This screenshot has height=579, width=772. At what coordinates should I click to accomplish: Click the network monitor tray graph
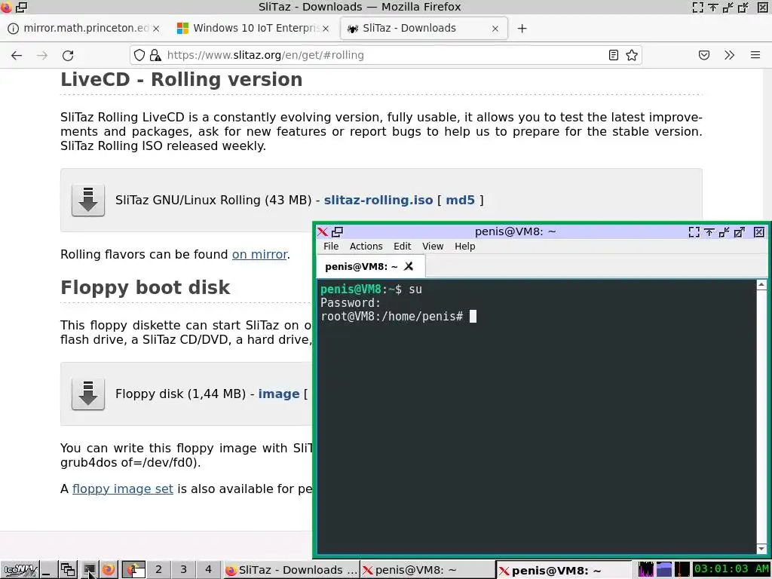pos(682,570)
